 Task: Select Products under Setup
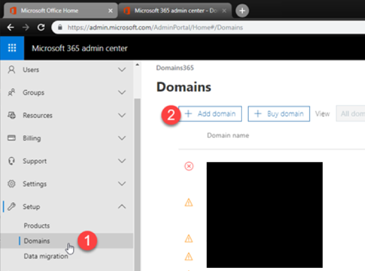[37, 226]
